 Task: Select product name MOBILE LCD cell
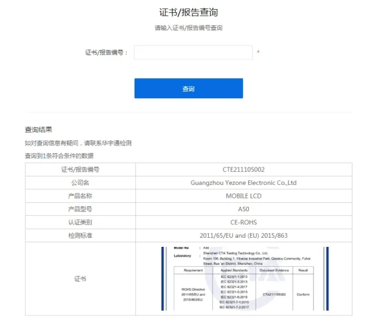click(244, 196)
